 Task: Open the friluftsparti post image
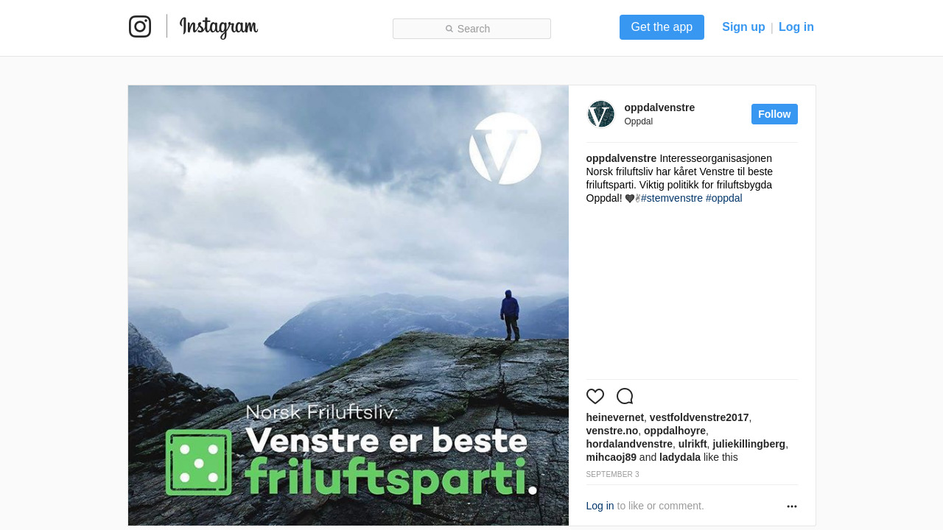[x=348, y=305]
